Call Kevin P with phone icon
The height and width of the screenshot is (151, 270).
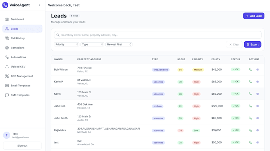tap(251, 82)
